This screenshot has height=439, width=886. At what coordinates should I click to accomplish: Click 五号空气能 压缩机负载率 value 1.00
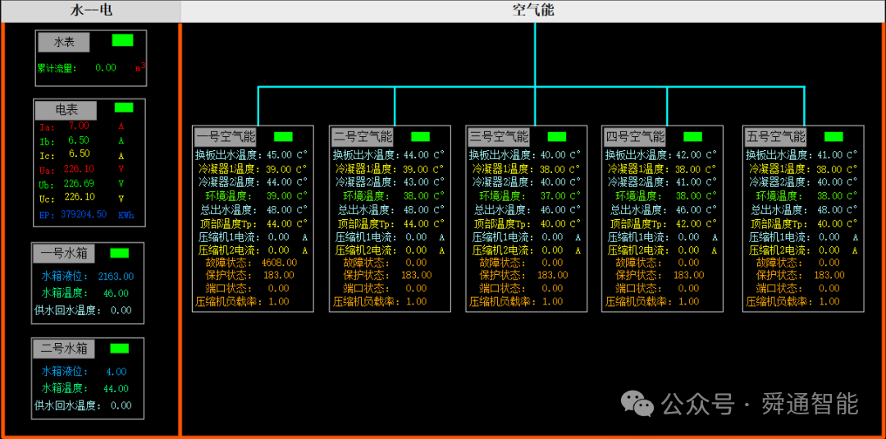pos(829,302)
